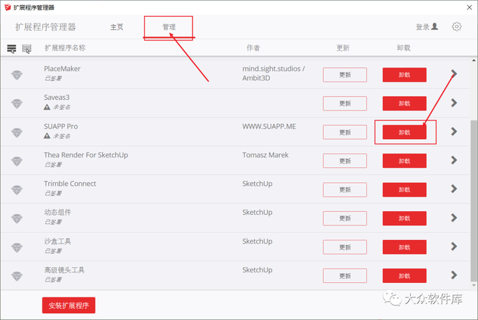Click the 登录 link
The image size is (478, 320).
422,27
